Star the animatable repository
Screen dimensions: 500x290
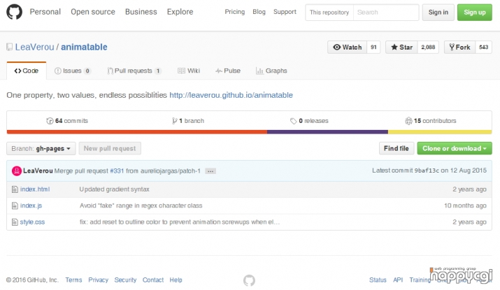(401, 47)
